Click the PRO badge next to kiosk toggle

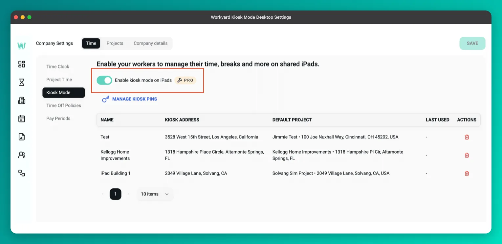[x=185, y=80]
